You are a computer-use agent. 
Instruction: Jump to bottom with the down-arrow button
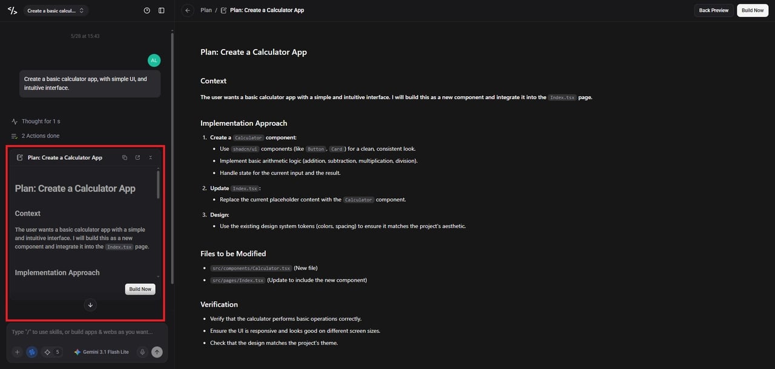(90, 305)
